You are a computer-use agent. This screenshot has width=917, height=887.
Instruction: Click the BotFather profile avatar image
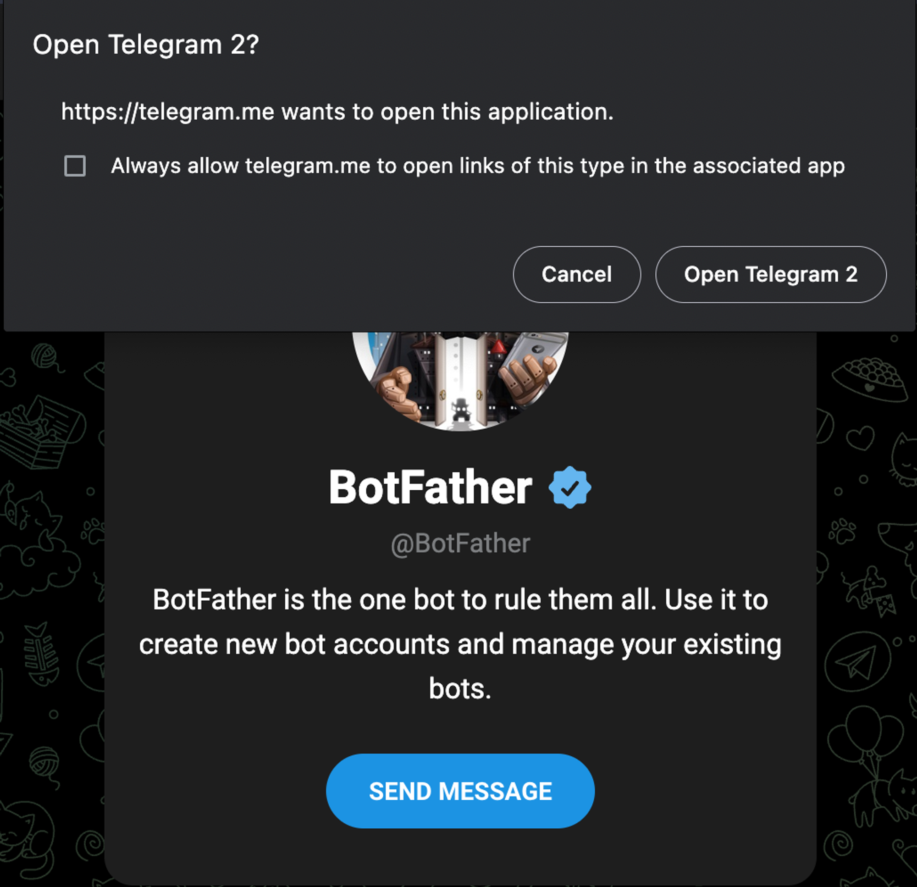[x=460, y=379]
